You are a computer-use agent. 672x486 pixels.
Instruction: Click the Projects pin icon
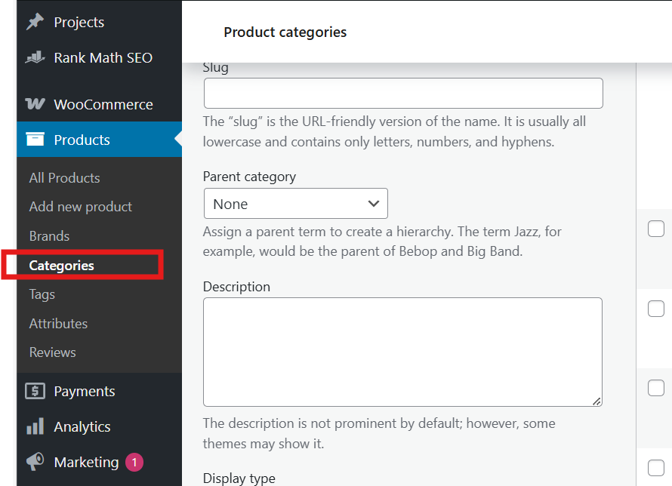[35, 23]
